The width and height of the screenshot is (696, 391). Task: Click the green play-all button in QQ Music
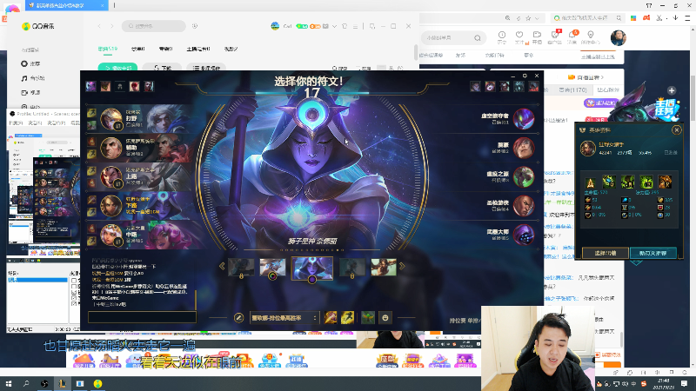[117, 68]
